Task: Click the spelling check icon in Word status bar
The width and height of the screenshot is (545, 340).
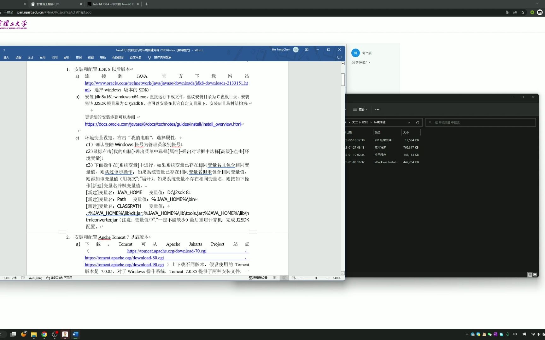Action: pyautogui.click(x=23, y=278)
